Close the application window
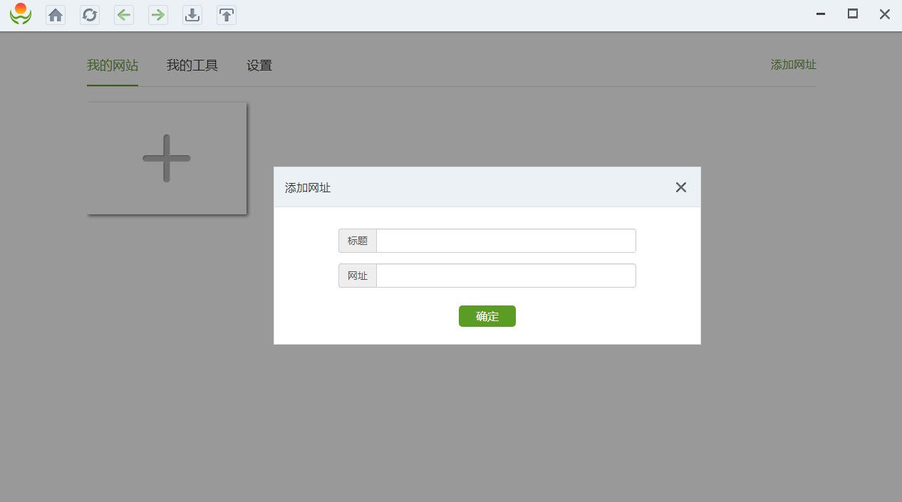The width and height of the screenshot is (902, 502). (885, 14)
